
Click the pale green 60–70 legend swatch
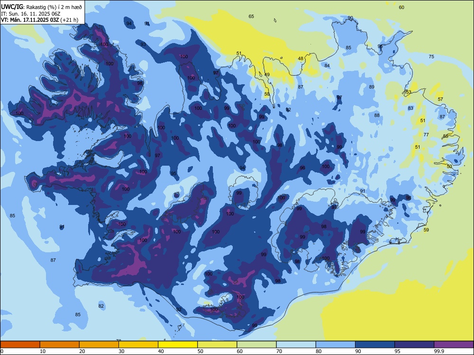256,345
